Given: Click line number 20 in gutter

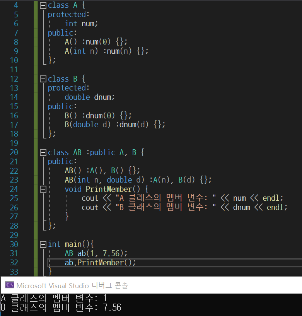Looking at the screenshot, I should (x=14, y=152).
